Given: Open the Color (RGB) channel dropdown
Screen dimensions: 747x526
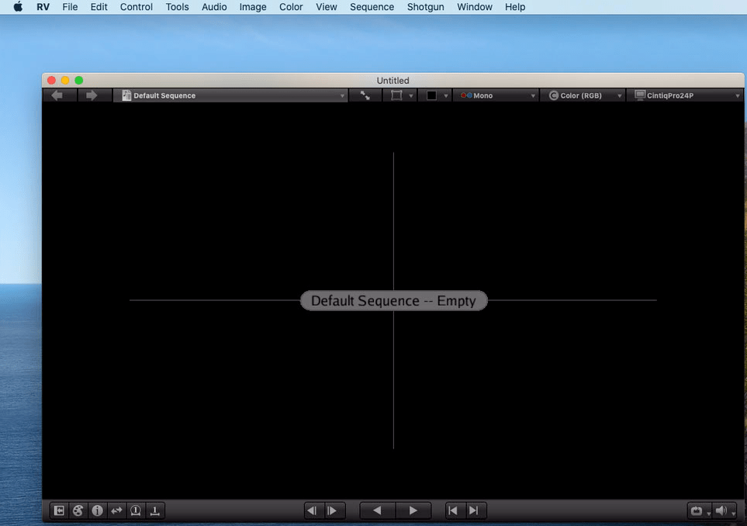Looking at the screenshot, I should pos(583,95).
